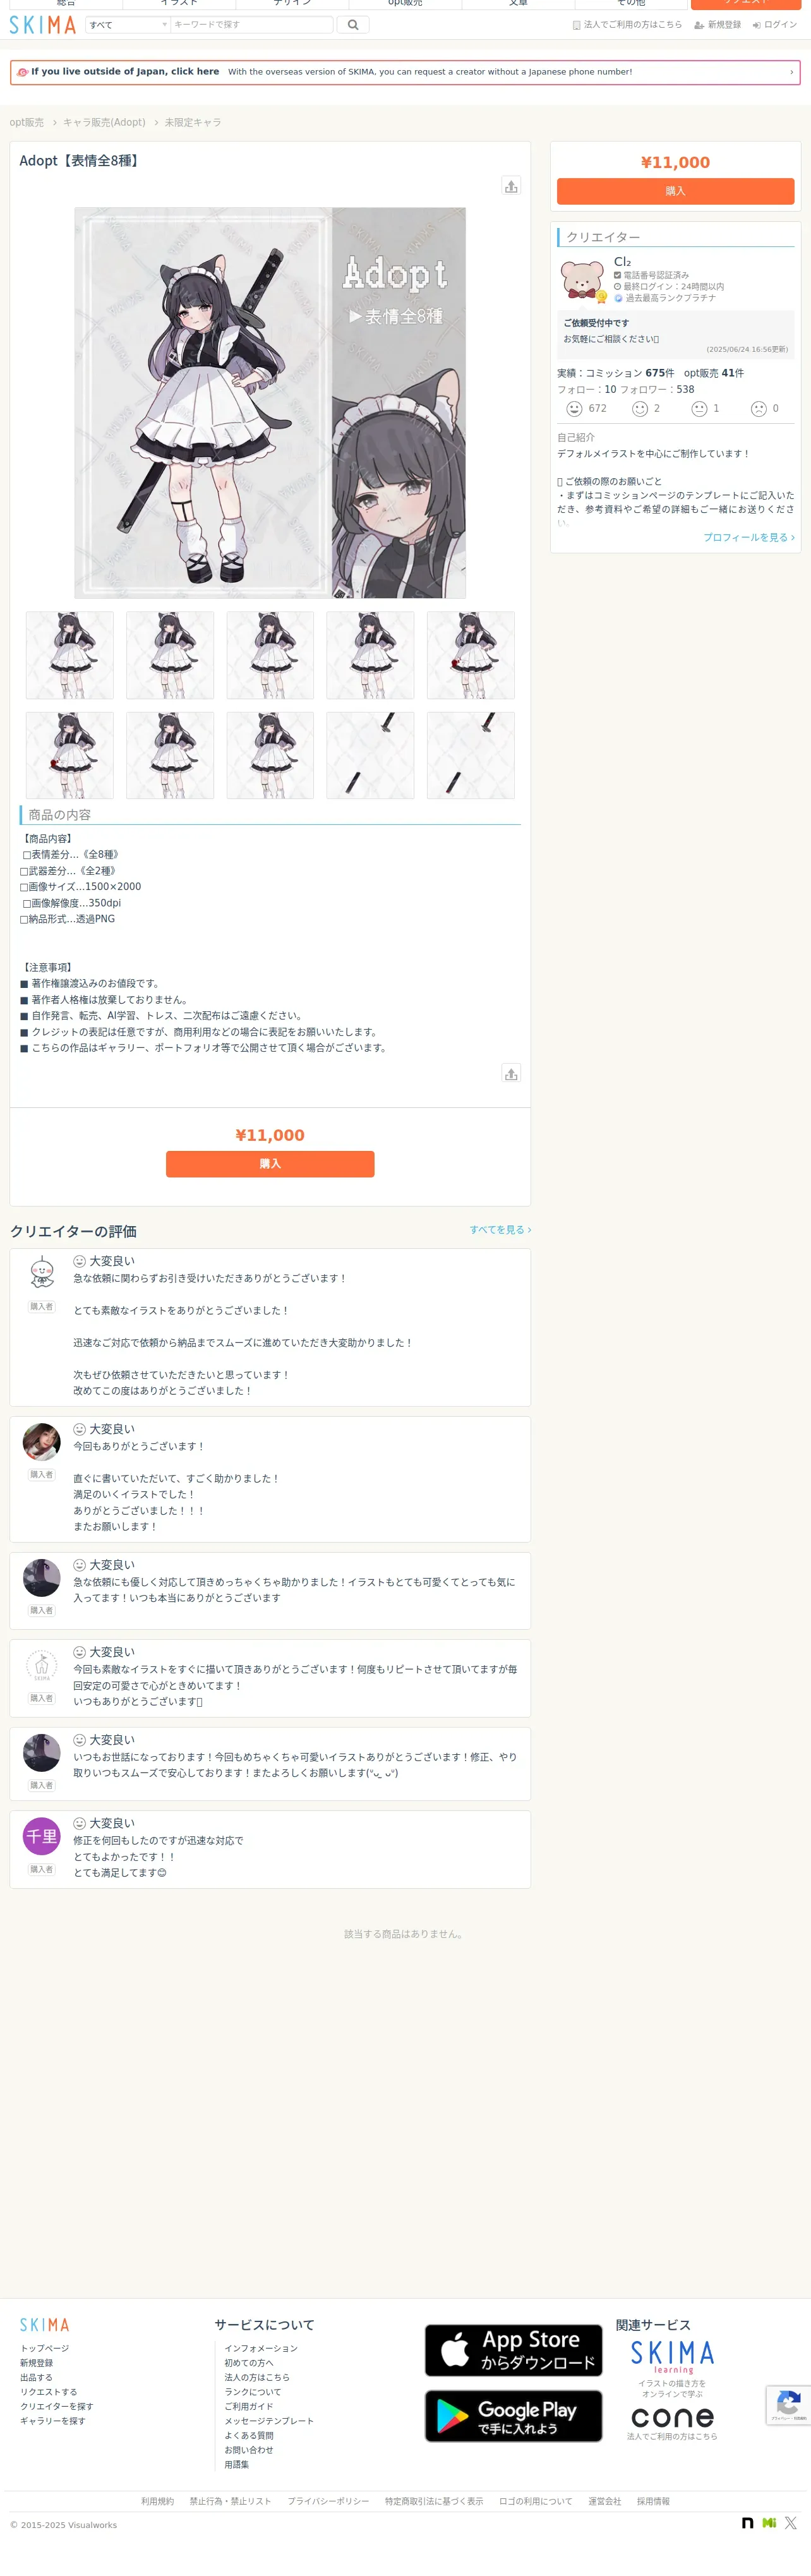Screen dimensions: 811x2576
Task: Select the last weapon-only thumbnail in the second row
Action: [x=471, y=756]
